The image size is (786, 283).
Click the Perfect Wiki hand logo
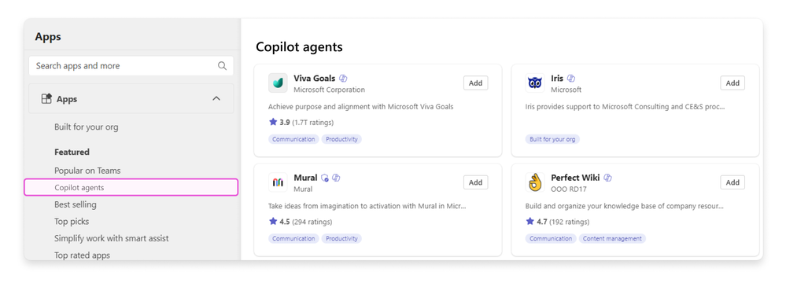coord(535,183)
